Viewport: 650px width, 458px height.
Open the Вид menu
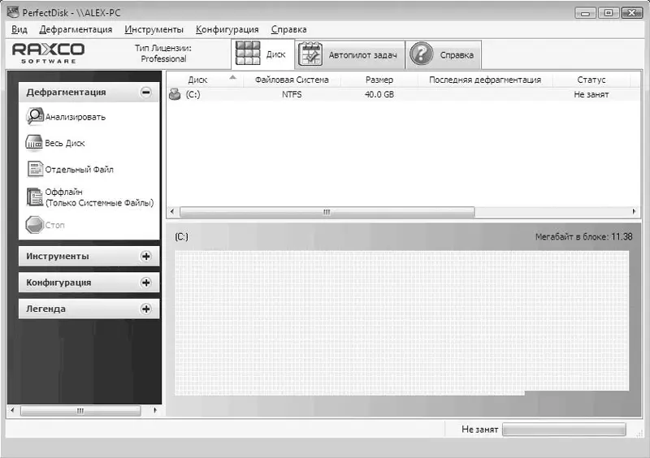pos(19,29)
